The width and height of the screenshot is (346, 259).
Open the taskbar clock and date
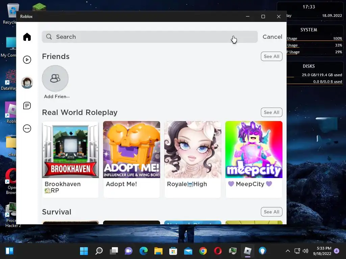tap(322, 251)
